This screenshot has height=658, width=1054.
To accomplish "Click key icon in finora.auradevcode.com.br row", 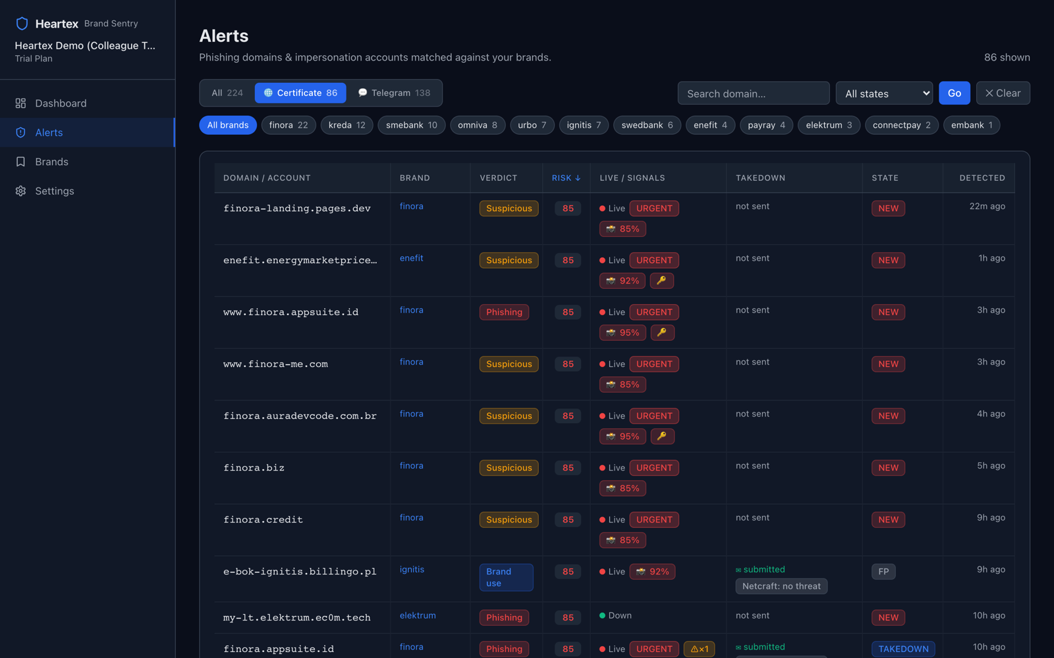I will tap(662, 436).
